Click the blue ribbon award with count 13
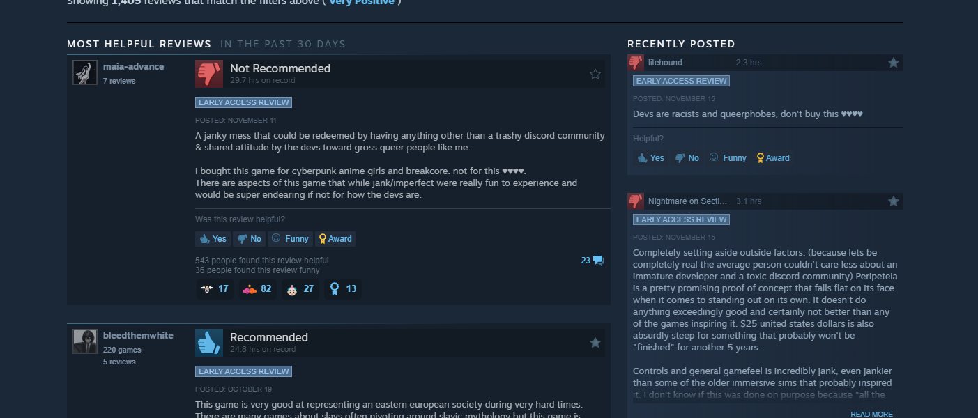 [x=343, y=288]
